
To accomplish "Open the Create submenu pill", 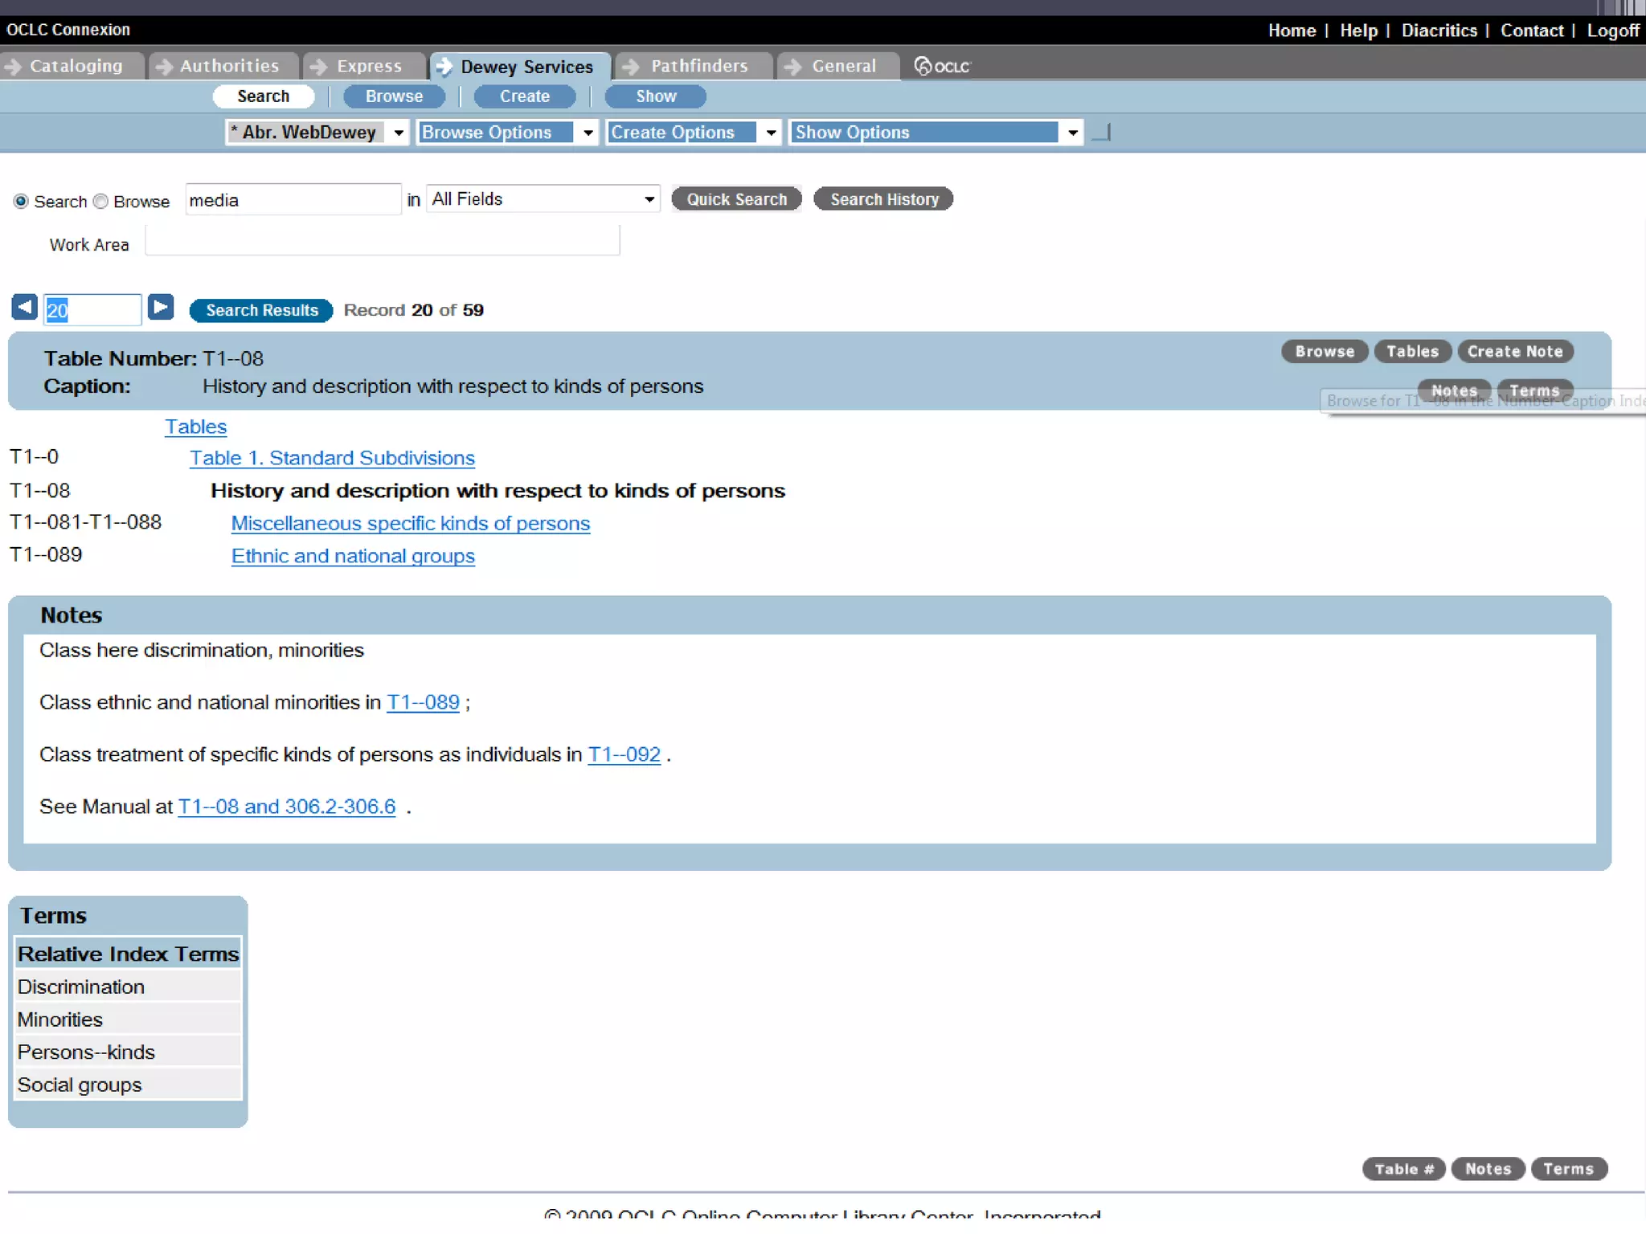I will point(524,96).
